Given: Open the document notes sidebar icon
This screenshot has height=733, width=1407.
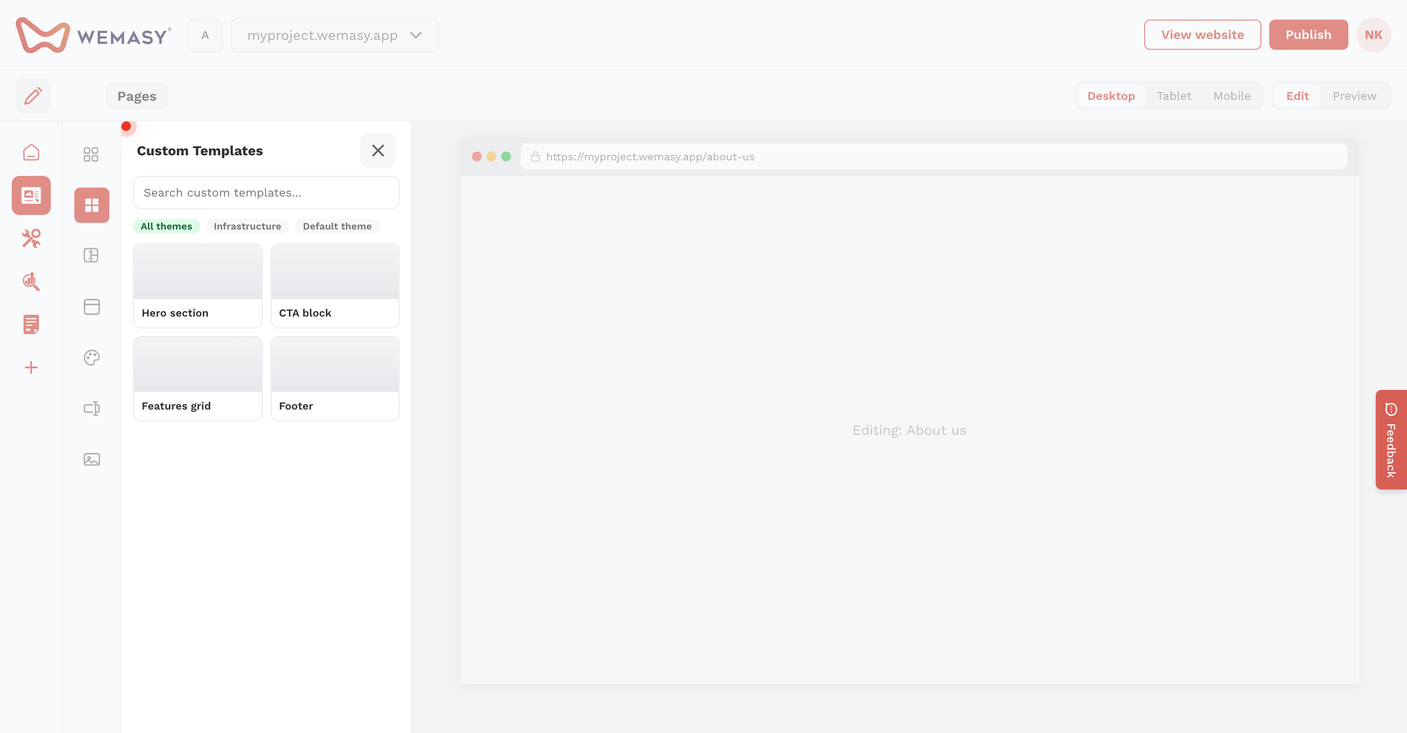Looking at the screenshot, I should click(31, 324).
